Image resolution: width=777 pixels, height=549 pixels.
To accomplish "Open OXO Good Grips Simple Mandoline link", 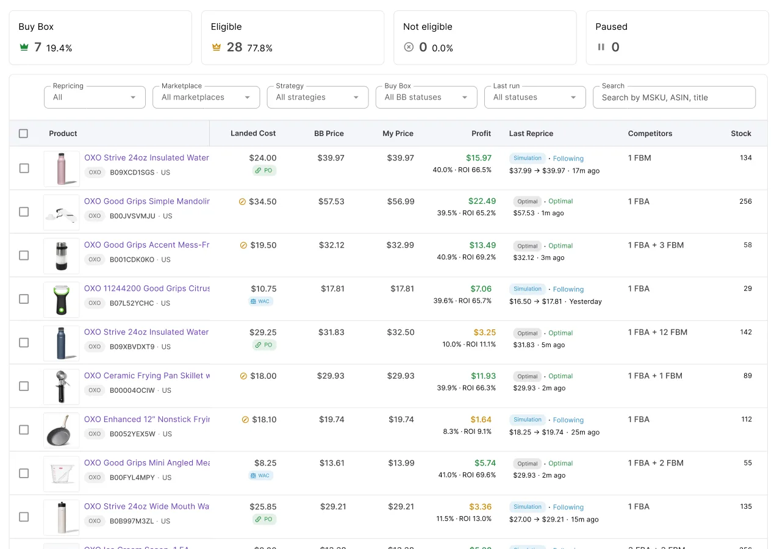I will tap(147, 201).
